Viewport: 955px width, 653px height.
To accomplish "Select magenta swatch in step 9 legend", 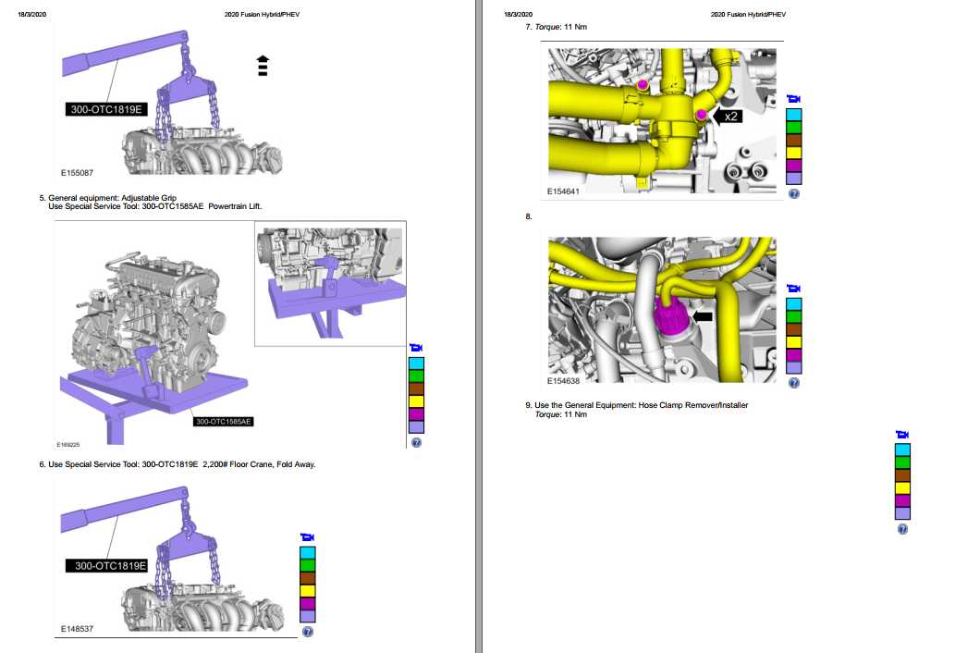I will 902,501.
